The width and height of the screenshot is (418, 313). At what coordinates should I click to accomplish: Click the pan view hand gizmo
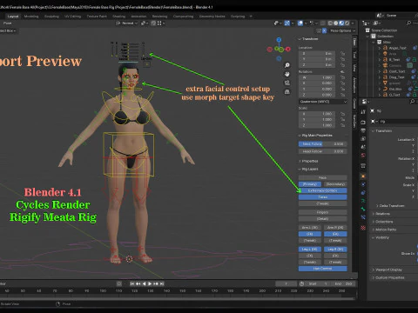tap(287, 74)
